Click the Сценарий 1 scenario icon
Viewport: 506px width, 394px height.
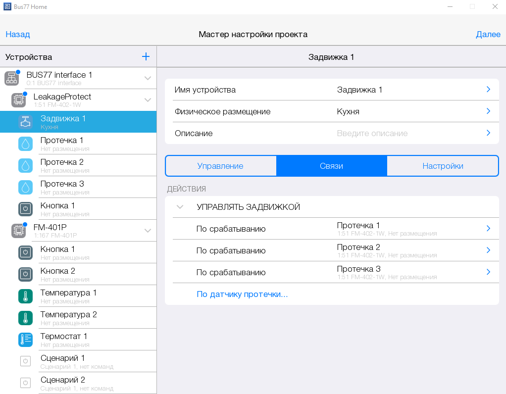pos(25,361)
